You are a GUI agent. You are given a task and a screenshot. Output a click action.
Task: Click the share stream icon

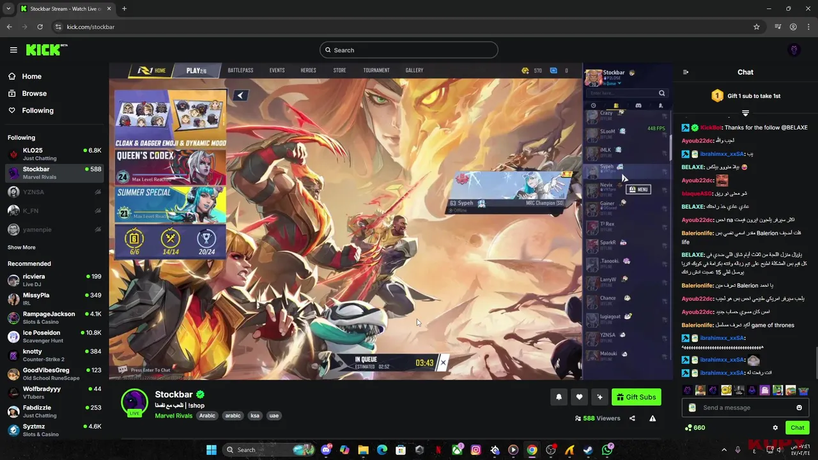pyautogui.click(x=632, y=418)
